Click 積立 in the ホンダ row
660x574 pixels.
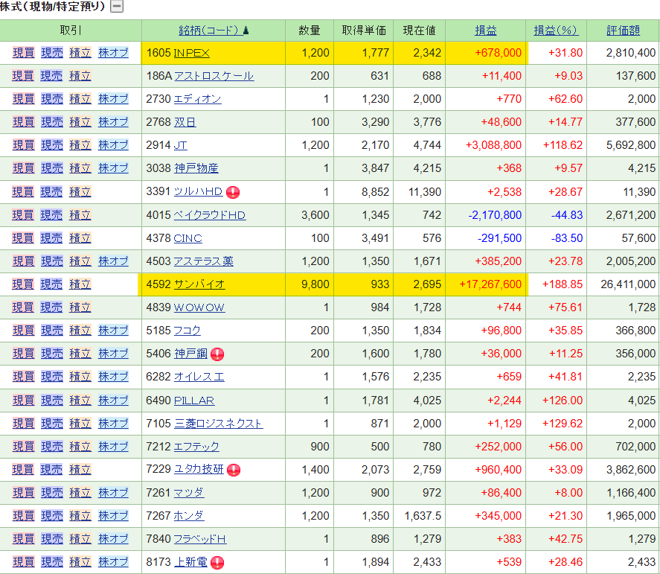click(80, 516)
